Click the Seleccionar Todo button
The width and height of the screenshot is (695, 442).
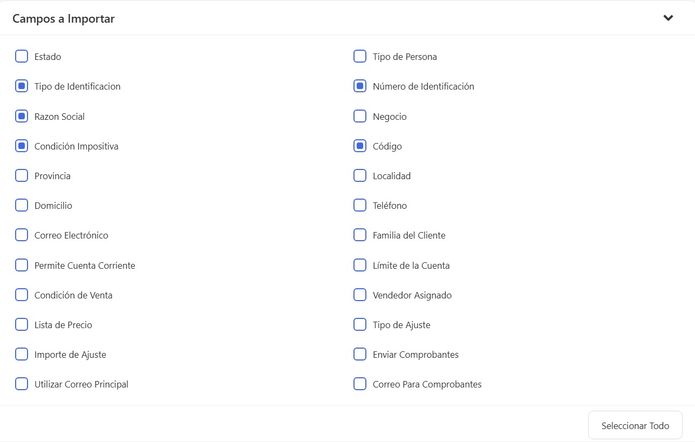[x=635, y=425]
